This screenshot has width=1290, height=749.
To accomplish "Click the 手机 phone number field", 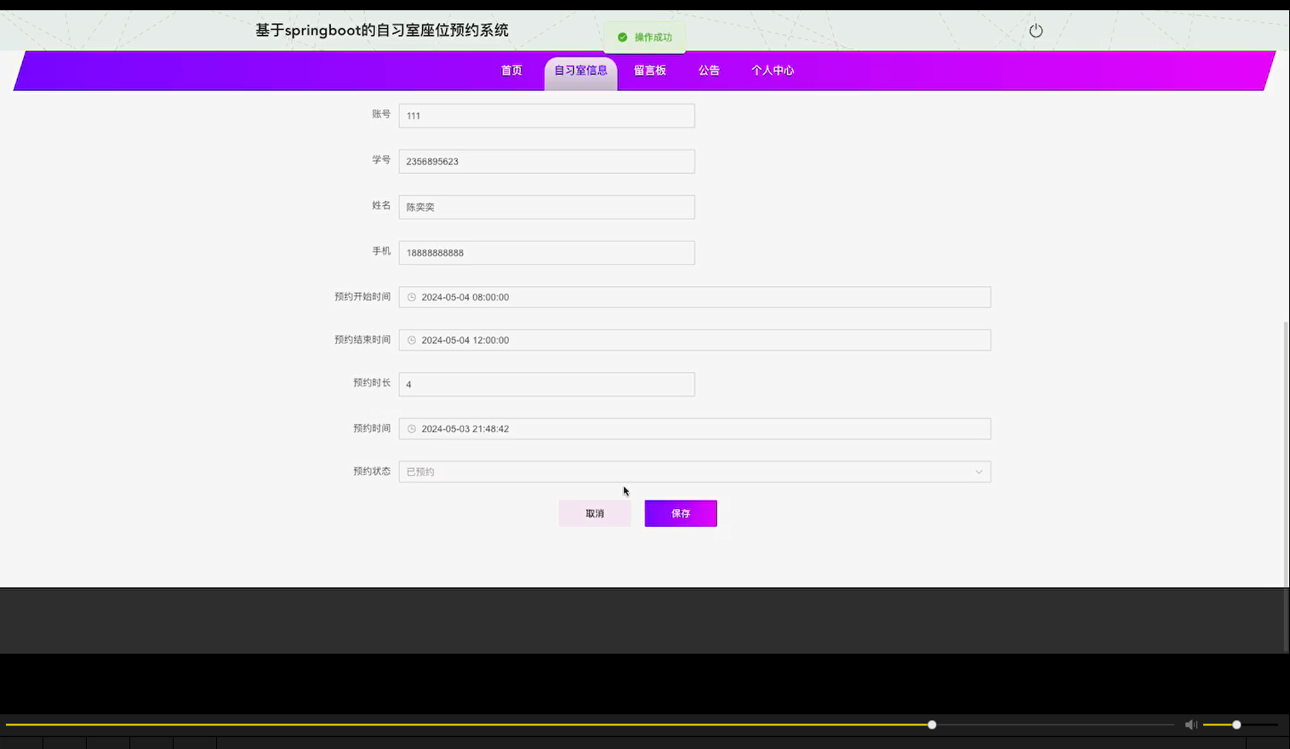I will [x=546, y=252].
